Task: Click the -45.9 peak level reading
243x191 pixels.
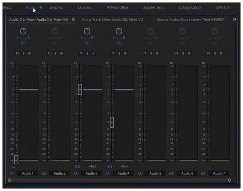Action: click(124, 166)
